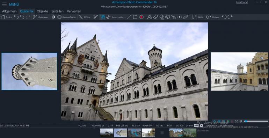This screenshot has height=138, width=269.
Task: Click the undo-all double arrow icon
Action: pos(16,17)
